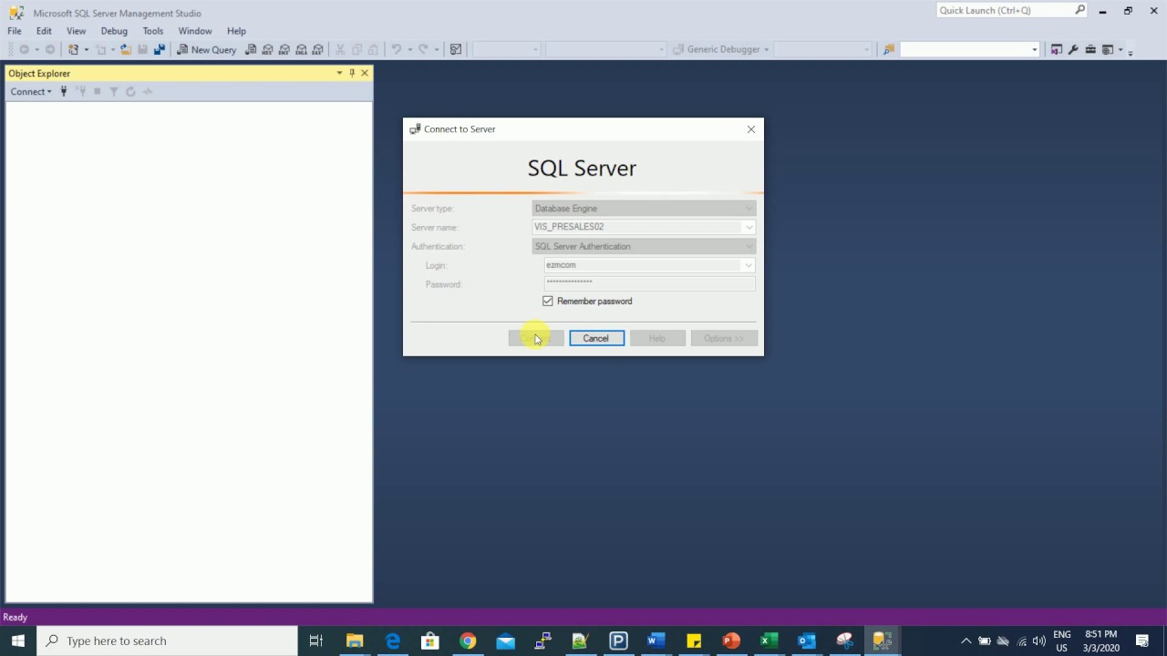Open the Tools menu
Image resolution: width=1167 pixels, height=656 pixels.
click(152, 31)
